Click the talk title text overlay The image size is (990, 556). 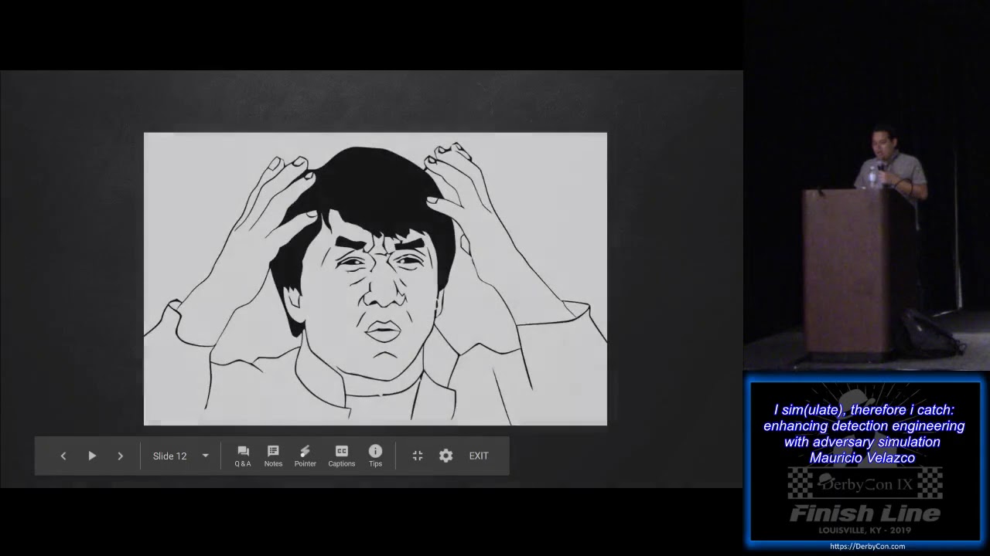[863, 425]
